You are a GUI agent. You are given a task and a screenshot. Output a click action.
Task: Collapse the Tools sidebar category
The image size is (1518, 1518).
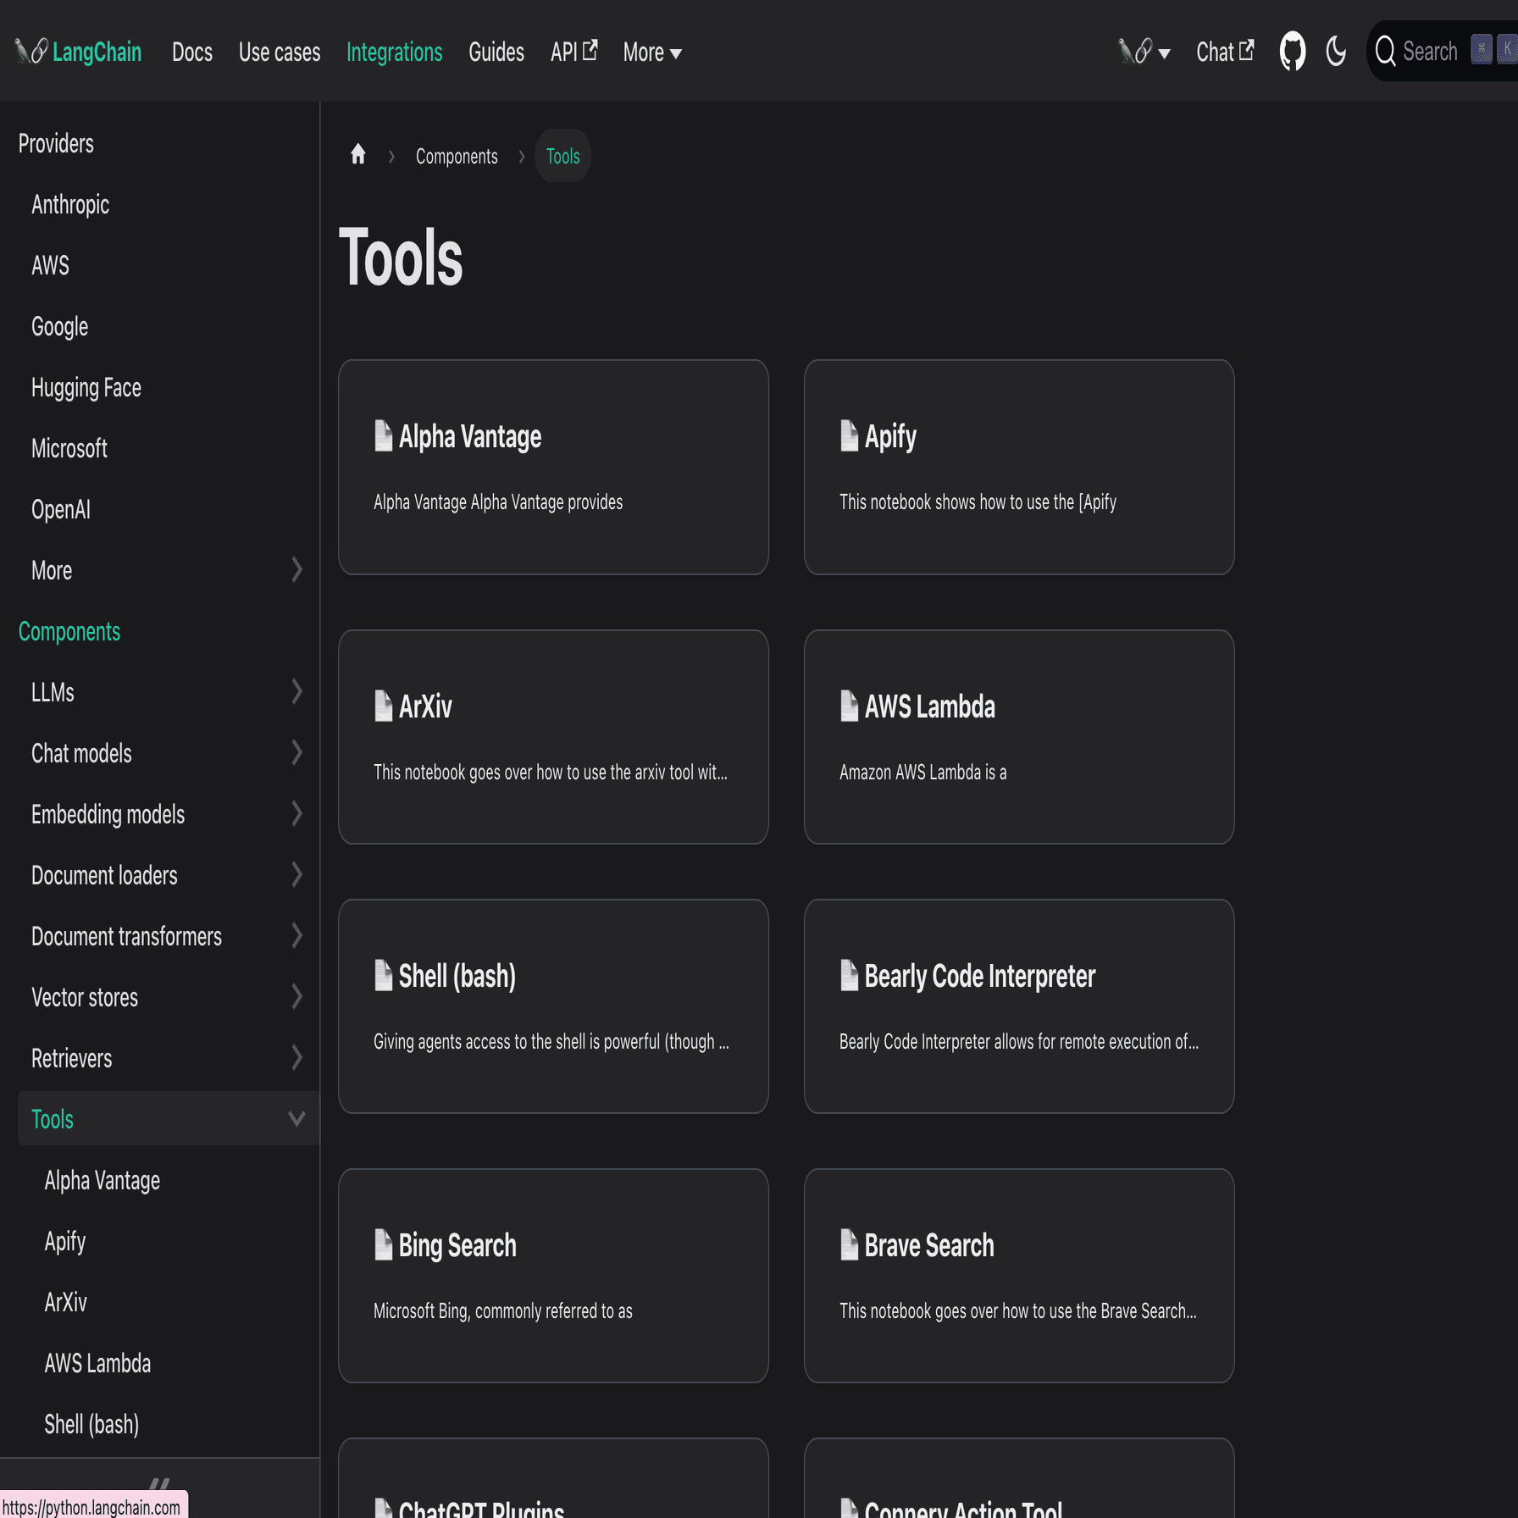tap(296, 1119)
